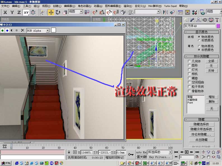Toggle monochrome display in frame window
222x166 pixels.
16,30
